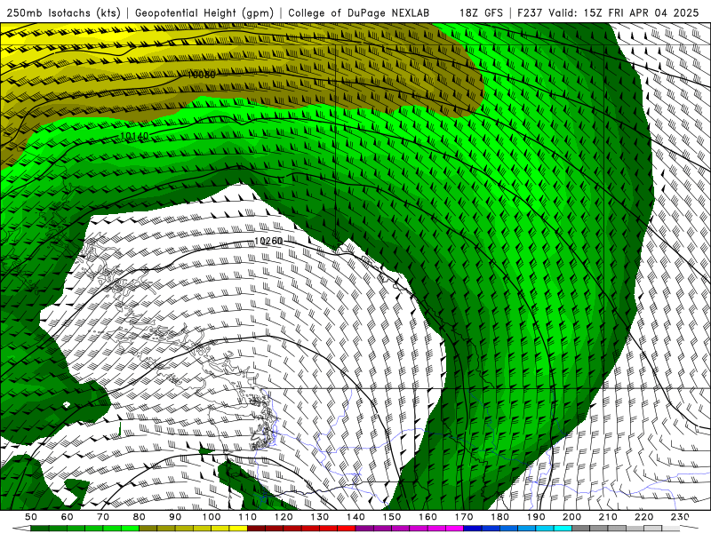The width and height of the screenshot is (711, 533).
Task: Click the 180 value on the color scale
Action: (x=499, y=517)
